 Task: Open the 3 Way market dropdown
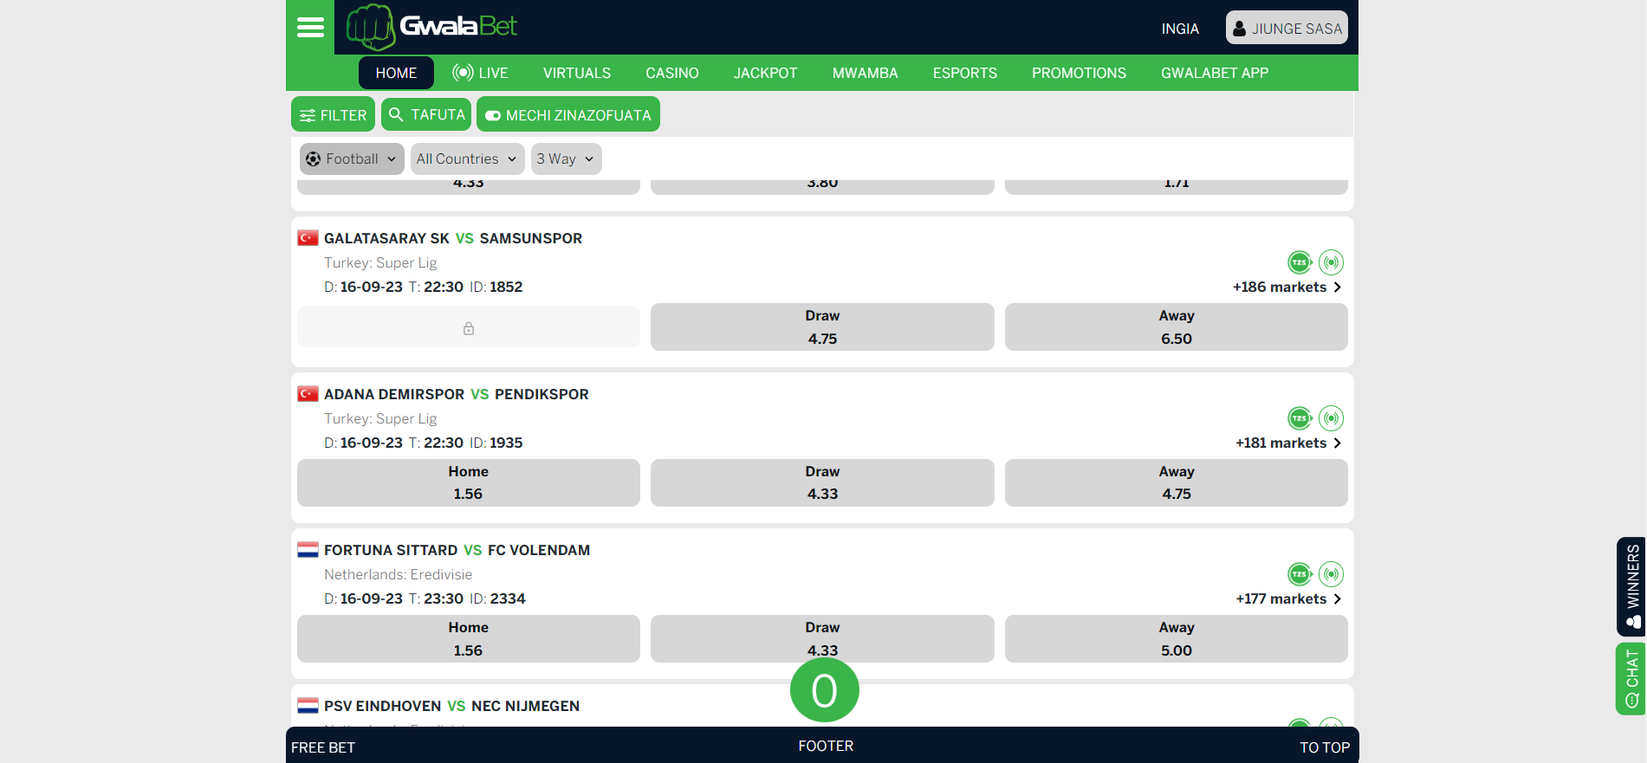567,158
